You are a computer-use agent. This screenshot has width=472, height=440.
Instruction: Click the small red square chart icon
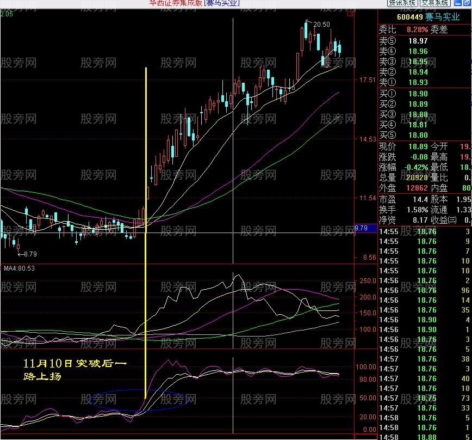[350, 14]
